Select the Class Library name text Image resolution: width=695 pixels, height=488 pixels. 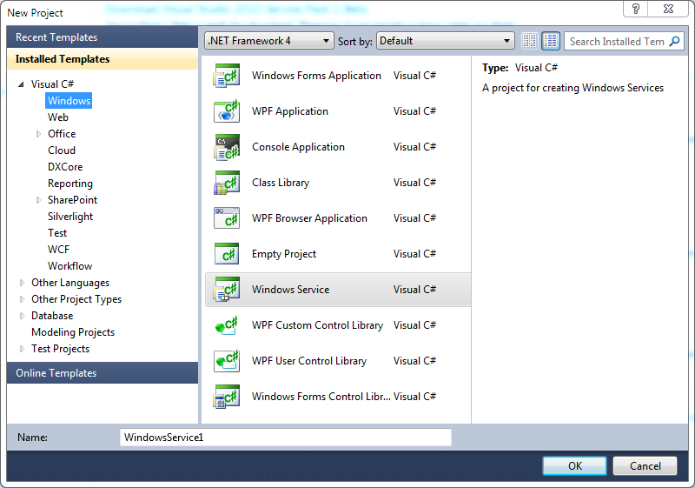point(281,183)
